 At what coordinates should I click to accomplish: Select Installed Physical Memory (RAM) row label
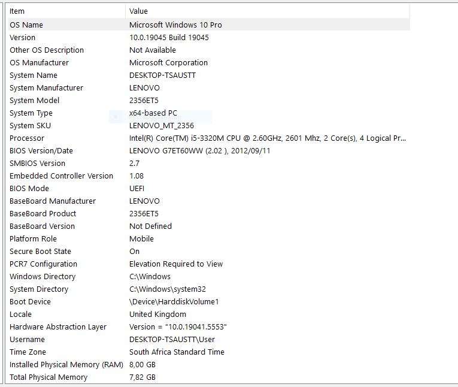(x=66, y=364)
